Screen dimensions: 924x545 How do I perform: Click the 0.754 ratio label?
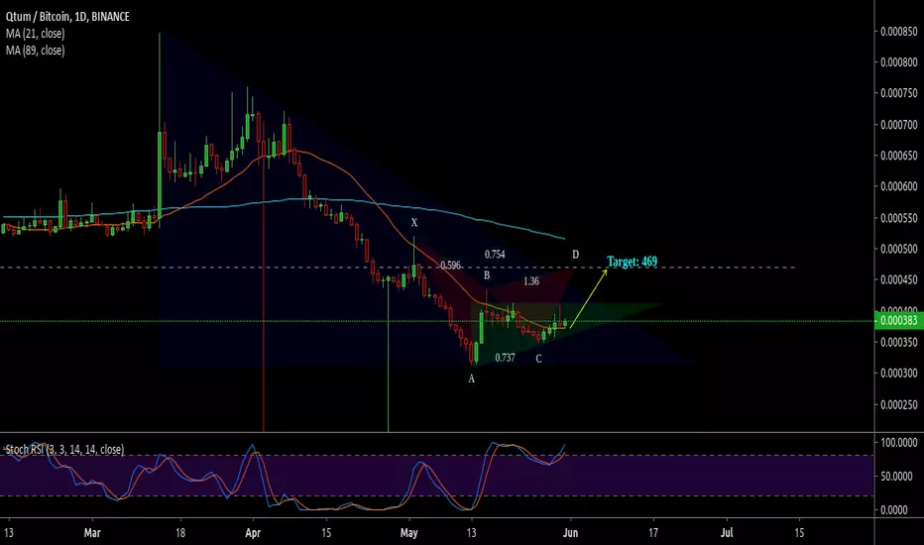495,255
